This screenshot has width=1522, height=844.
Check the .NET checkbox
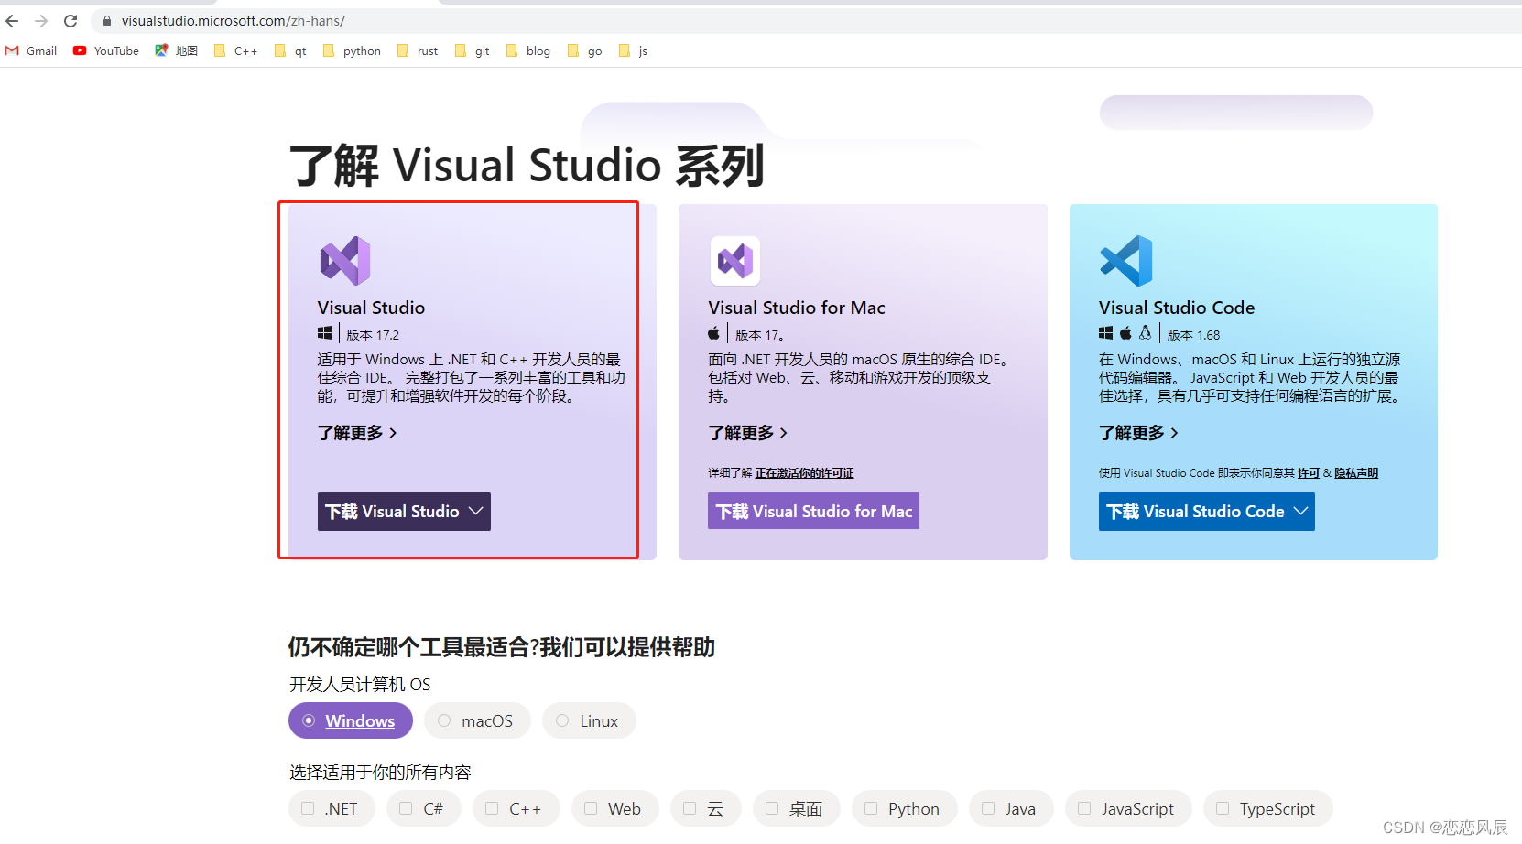(x=308, y=808)
